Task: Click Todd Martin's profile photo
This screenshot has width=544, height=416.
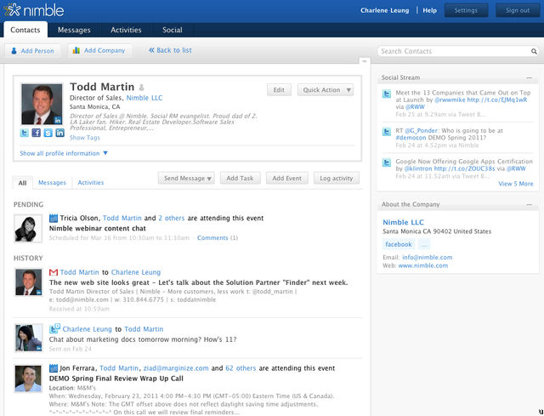Action: coord(42,104)
